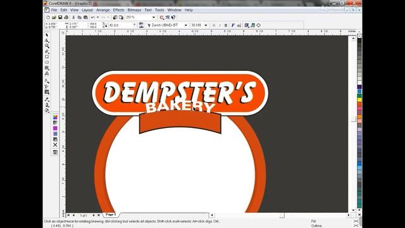Pick black swatch in color palette
The width and height of the screenshot is (405, 228).
click(359, 41)
